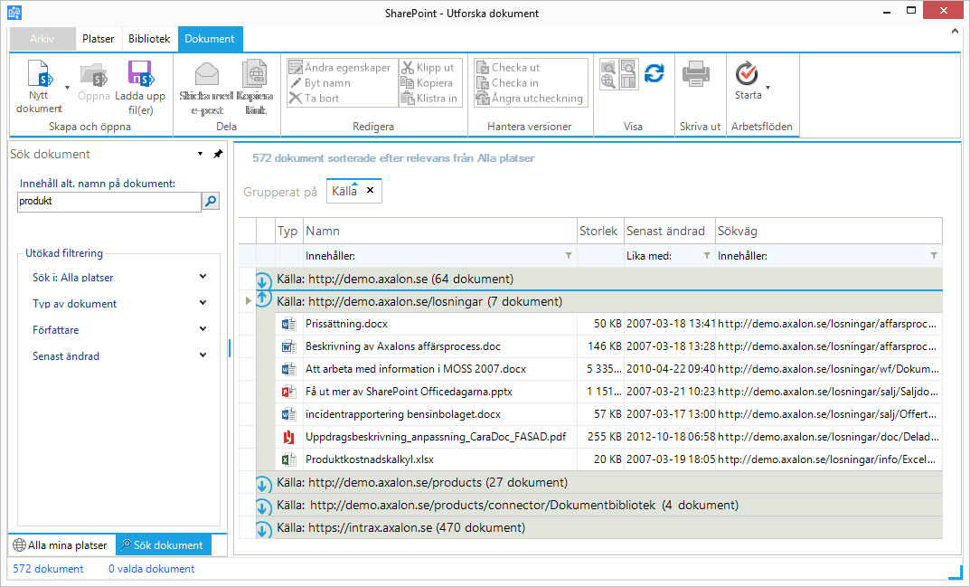The image size is (970, 587).
Task: Switch to the Bibliotek tab
Action: click(149, 38)
